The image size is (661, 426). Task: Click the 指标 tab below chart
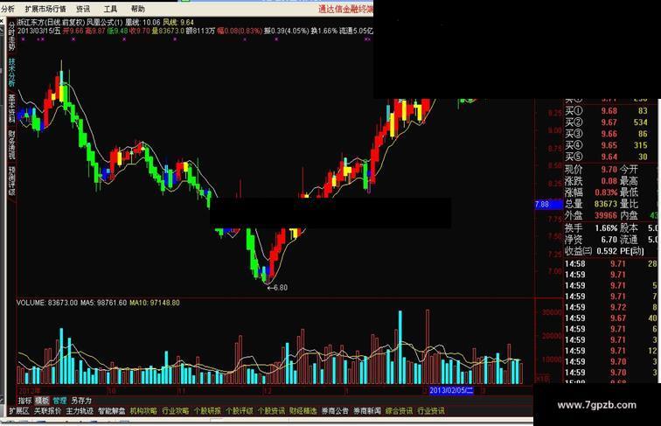pyautogui.click(x=24, y=401)
